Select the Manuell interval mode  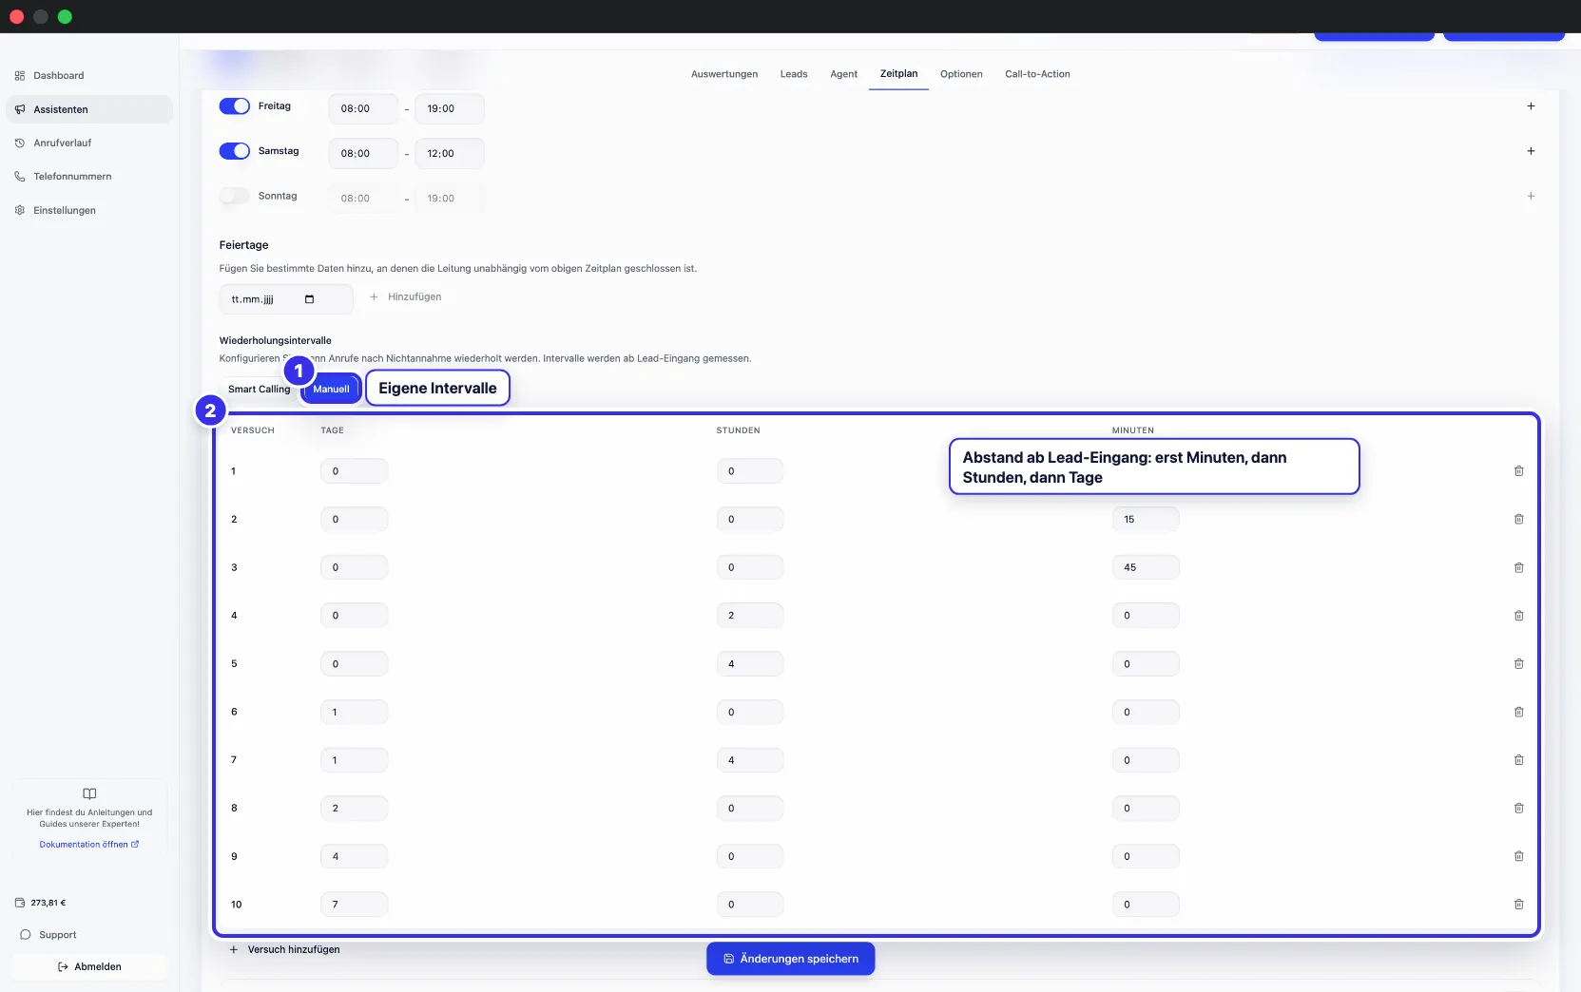coord(331,390)
